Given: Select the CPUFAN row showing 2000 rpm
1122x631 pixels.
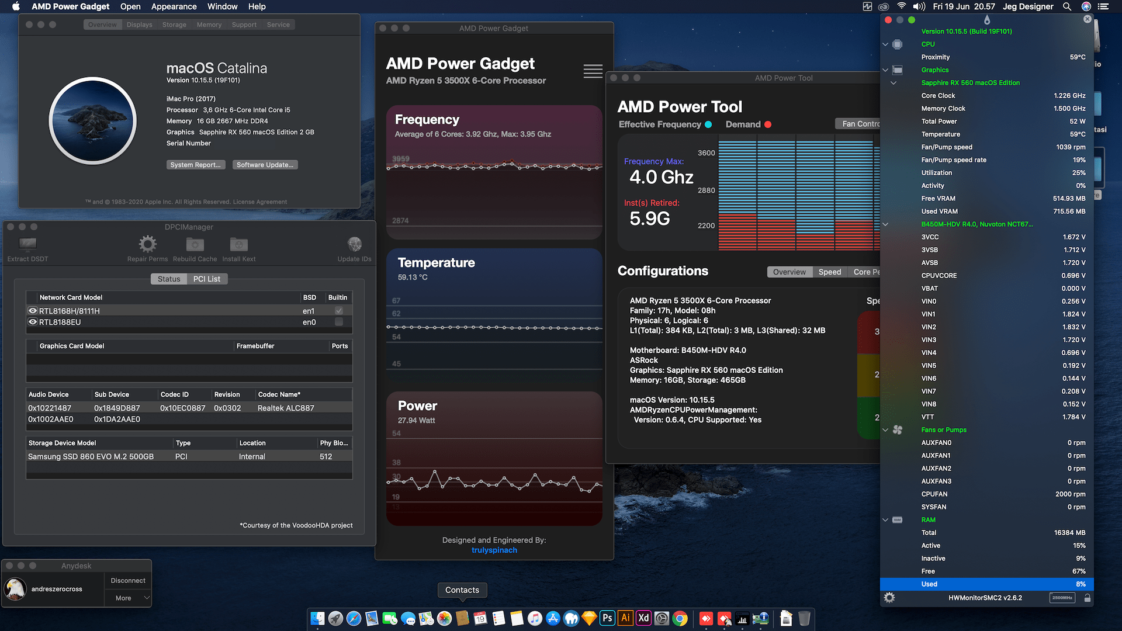Looking at the screenshot, I should pos(986,494).
